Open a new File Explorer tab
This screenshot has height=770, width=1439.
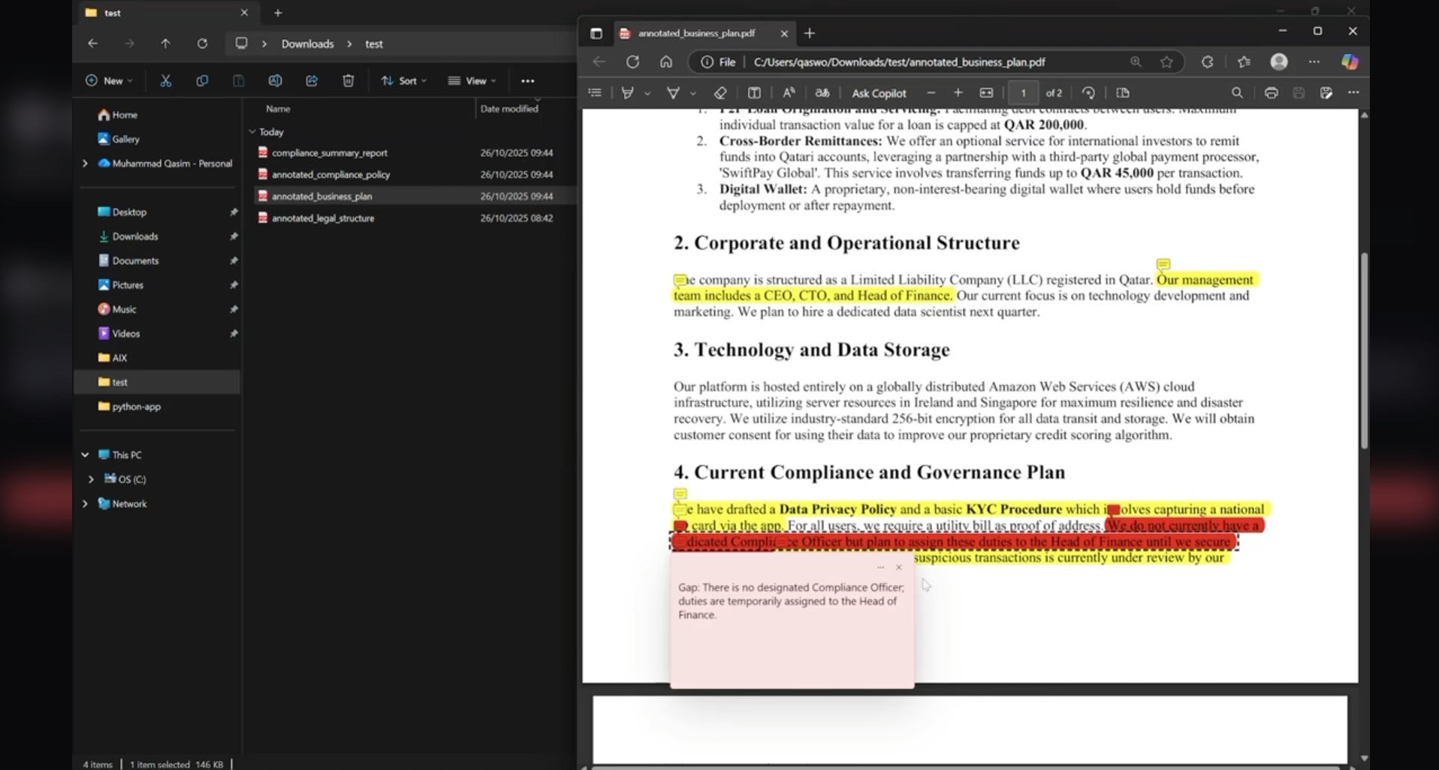tap(278, 13)
